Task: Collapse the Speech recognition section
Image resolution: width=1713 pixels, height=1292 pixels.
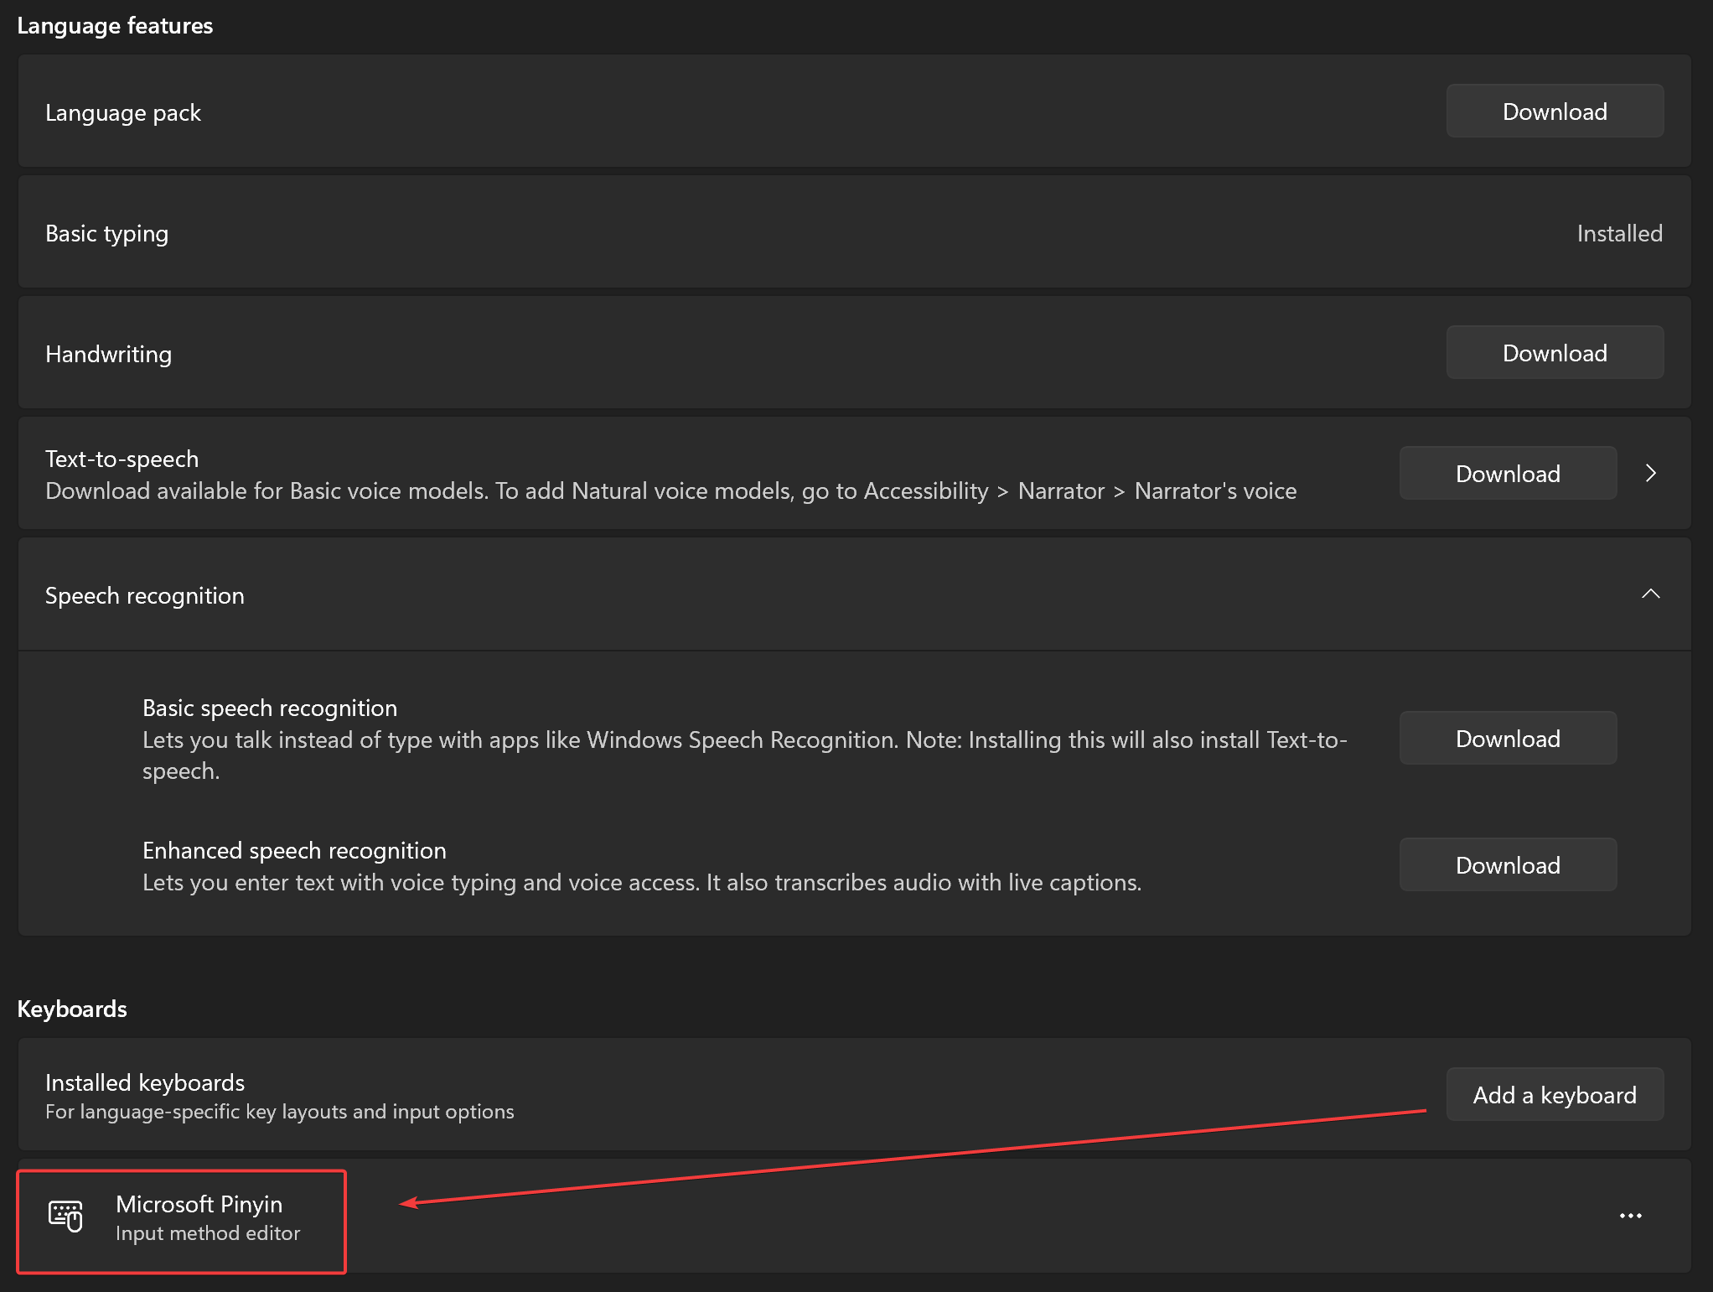Action: (1650, 594)
